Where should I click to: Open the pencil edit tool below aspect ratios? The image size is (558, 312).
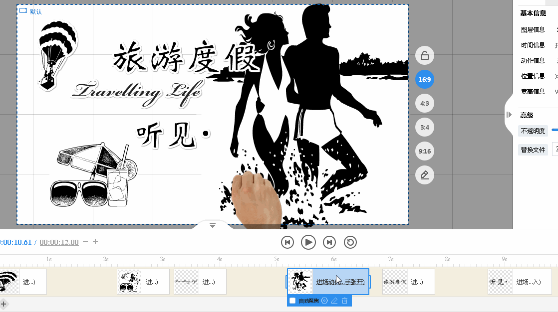[424, 175]
